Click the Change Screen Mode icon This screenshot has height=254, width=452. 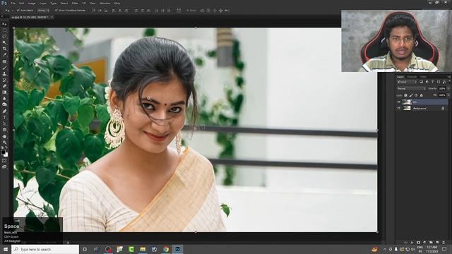4,167
